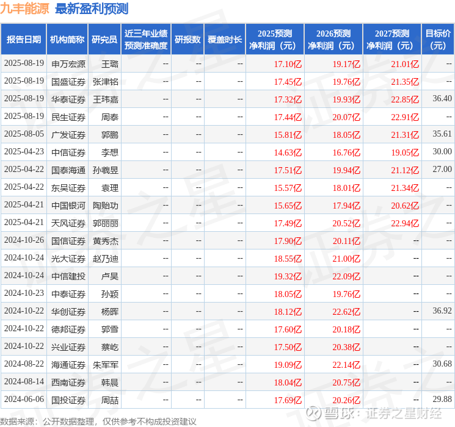
Task: Click the 近三年业绩预测准确度 column header
Action: click(146, 40)
